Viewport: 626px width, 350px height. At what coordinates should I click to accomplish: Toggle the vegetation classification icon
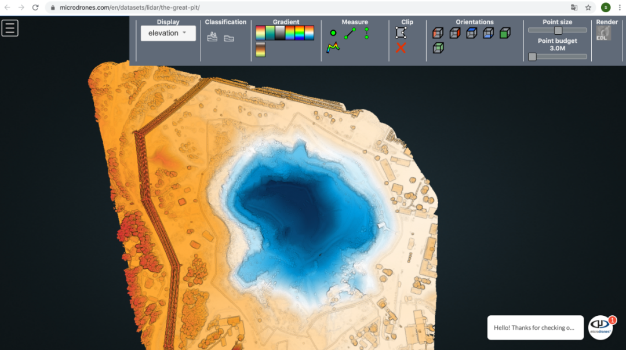tap(213, 38)
